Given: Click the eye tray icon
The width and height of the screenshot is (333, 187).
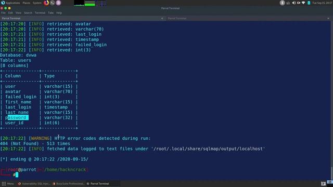Looking at the screenshot, I should 299,3.
